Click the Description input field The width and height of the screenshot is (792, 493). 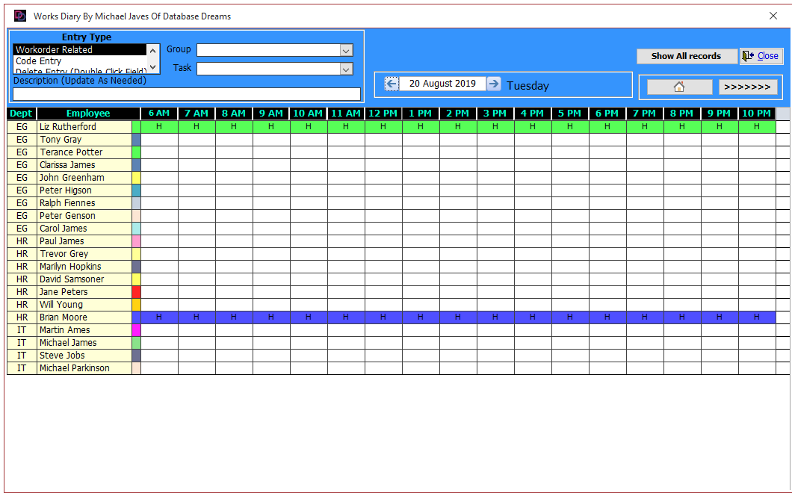tap(186, 94)
